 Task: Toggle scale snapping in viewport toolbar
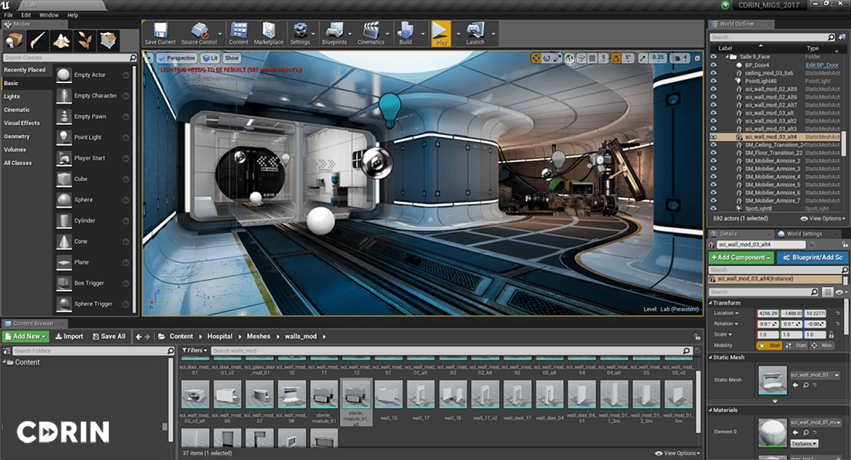pos(643,58)
